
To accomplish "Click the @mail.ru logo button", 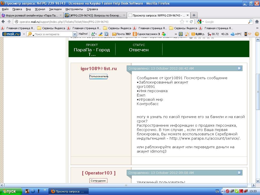I will 11,34.
